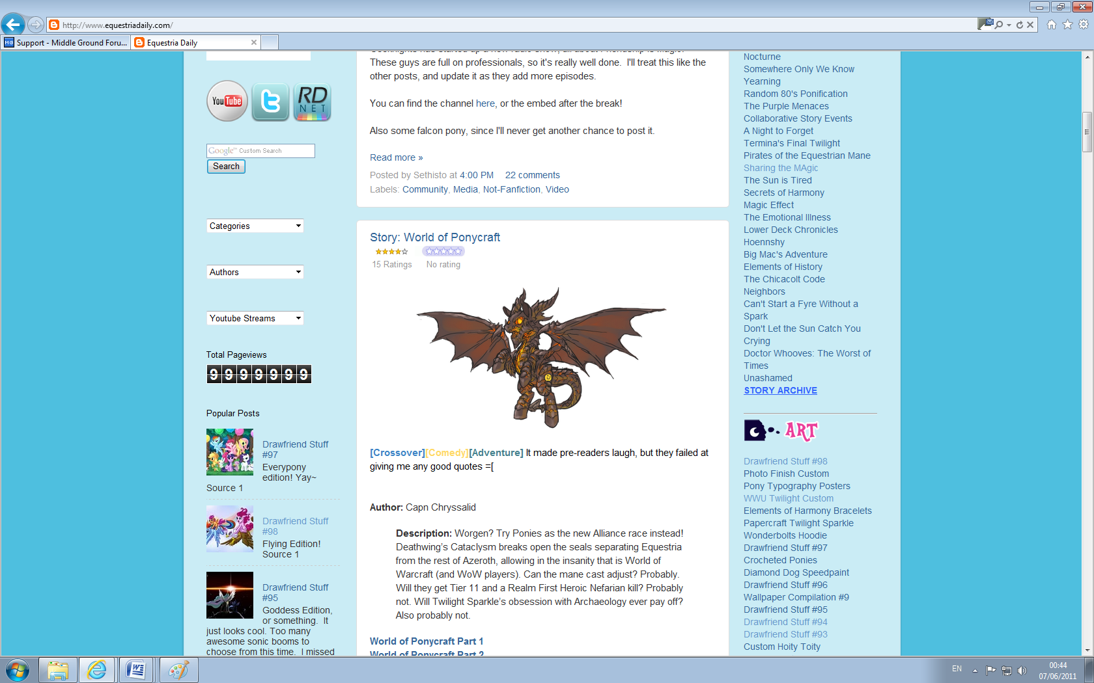Click the address bar search magnifier icon
This screenshot has height=683, width=1094.
point(998,25)
